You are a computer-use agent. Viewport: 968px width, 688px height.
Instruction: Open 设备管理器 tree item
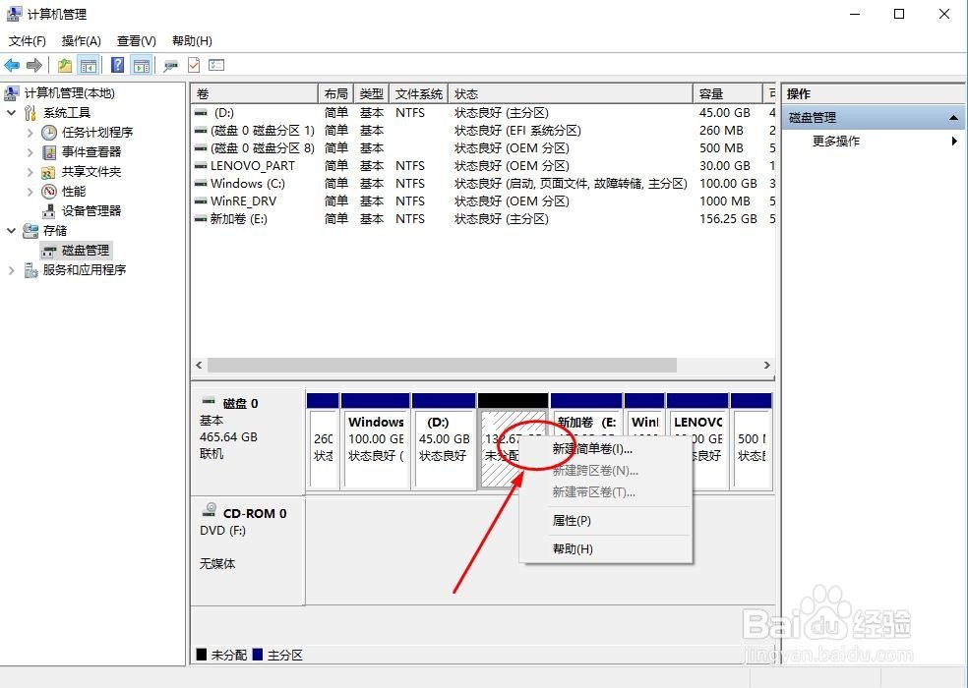pyautogui.click(x=91, y=211)
